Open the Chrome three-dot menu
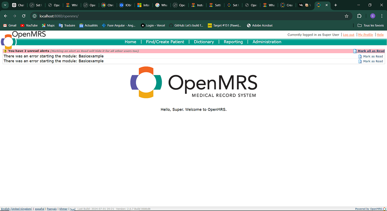Screen dimensions: 387x211 point(382,16)
